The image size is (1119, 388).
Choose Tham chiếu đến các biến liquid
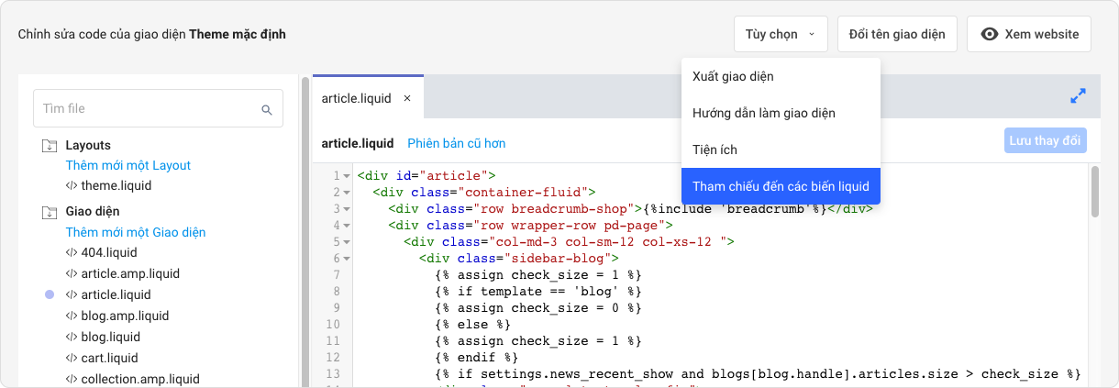[781, 186]
